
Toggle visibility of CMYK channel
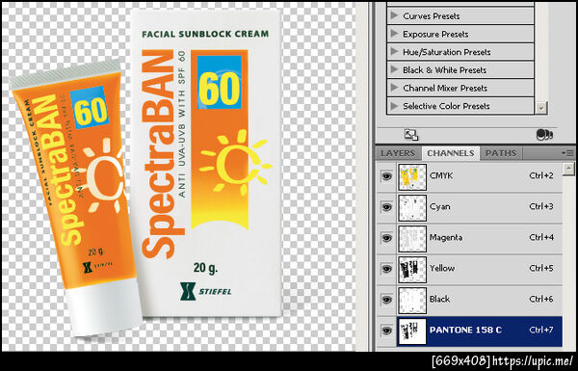click(386, 176)
